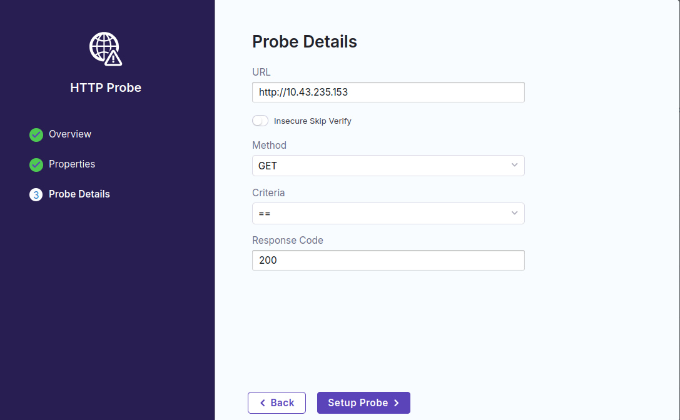This screenshot has height=420, width=680.
Task: Click the step 3 number badge
Action: tap(36, 194)
